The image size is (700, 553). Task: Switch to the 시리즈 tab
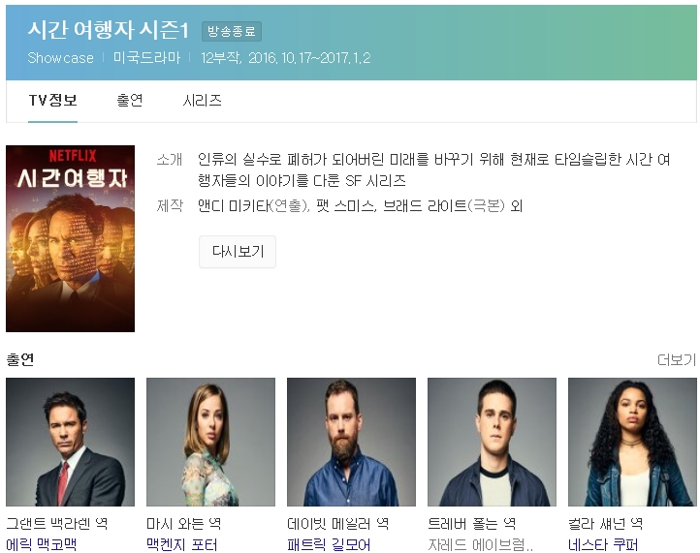pos(203,101)
